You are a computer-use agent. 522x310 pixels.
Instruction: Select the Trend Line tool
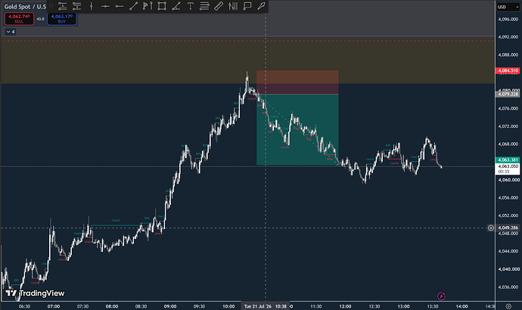coord(133,6)
